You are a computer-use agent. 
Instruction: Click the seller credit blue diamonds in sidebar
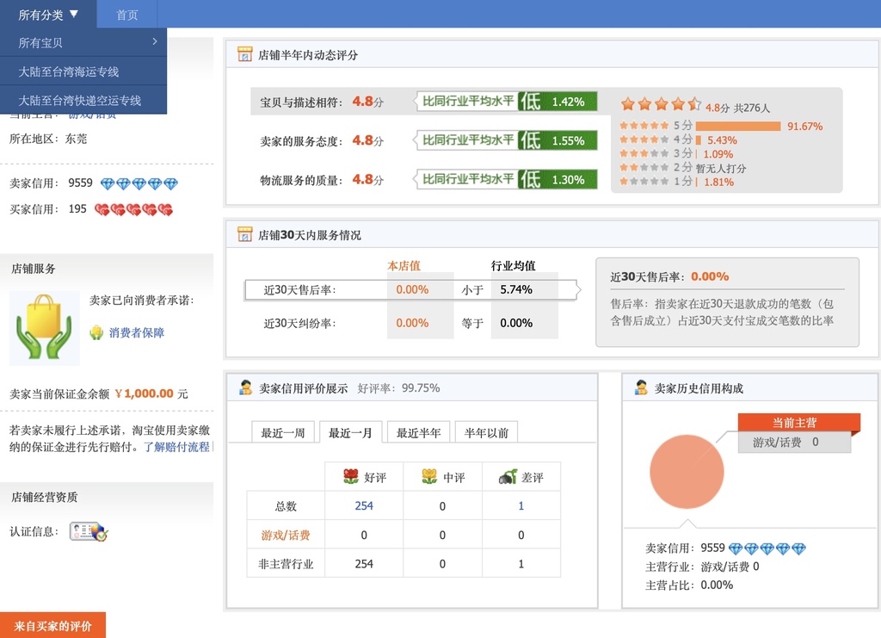[139, 183]
